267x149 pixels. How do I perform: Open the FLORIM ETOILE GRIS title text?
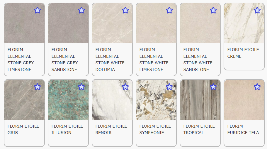[x=23, y=129]
